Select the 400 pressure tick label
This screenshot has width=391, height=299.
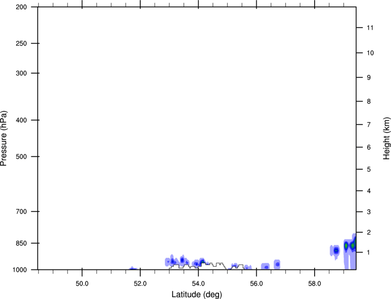click(21, 120)
